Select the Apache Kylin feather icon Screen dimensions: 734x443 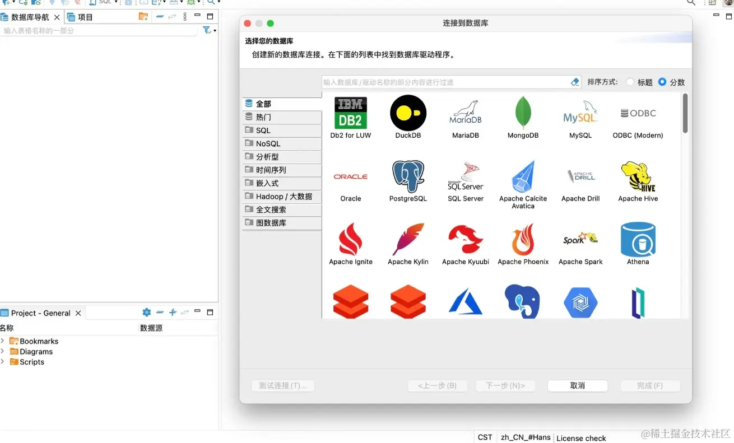click(408, 239)
